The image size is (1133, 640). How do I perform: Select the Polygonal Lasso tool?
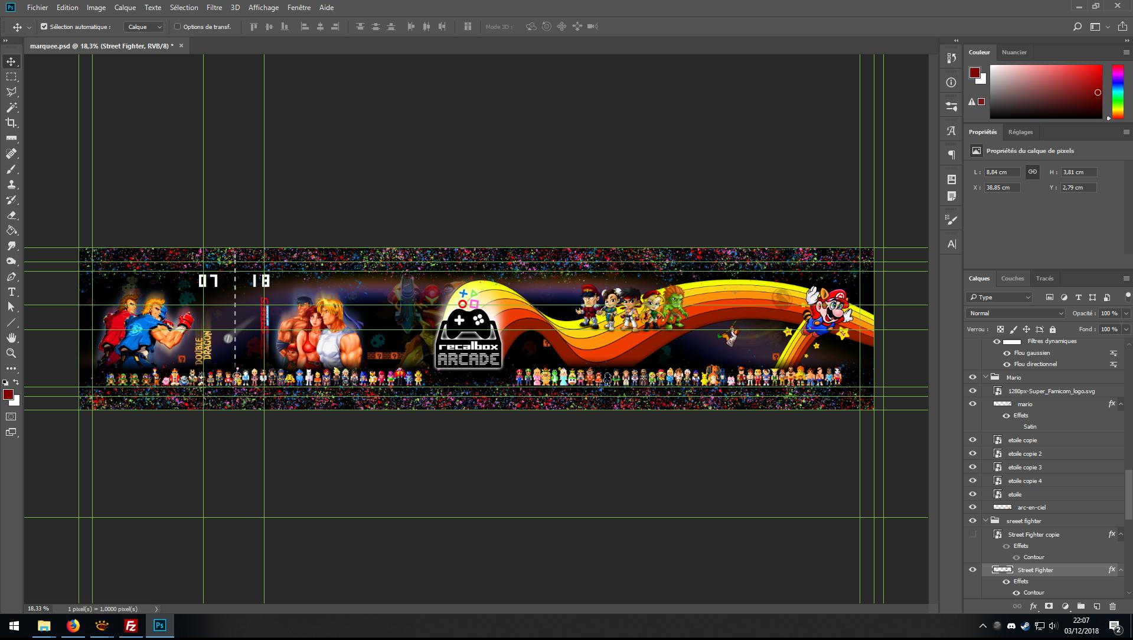click(11, 92)
